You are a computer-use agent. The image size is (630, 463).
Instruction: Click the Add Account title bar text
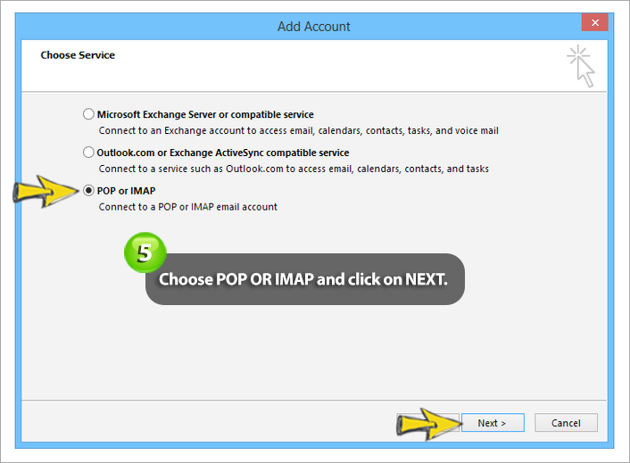[314, 27]
